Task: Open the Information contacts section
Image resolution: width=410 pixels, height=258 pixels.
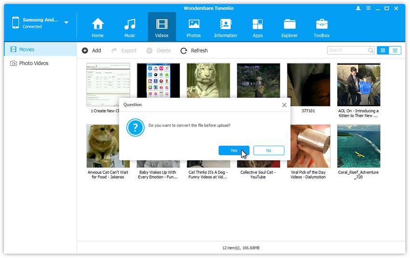Action: (x=225, y=27)
